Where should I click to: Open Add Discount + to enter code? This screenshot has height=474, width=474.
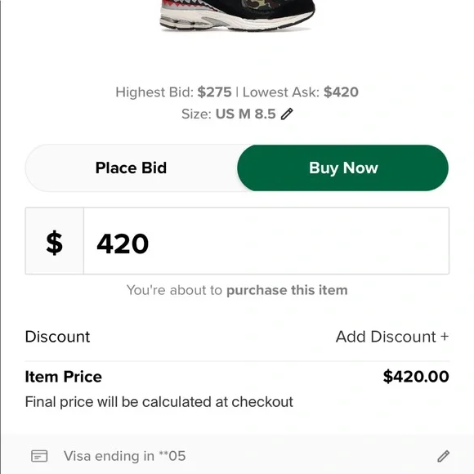click(392, 337)
